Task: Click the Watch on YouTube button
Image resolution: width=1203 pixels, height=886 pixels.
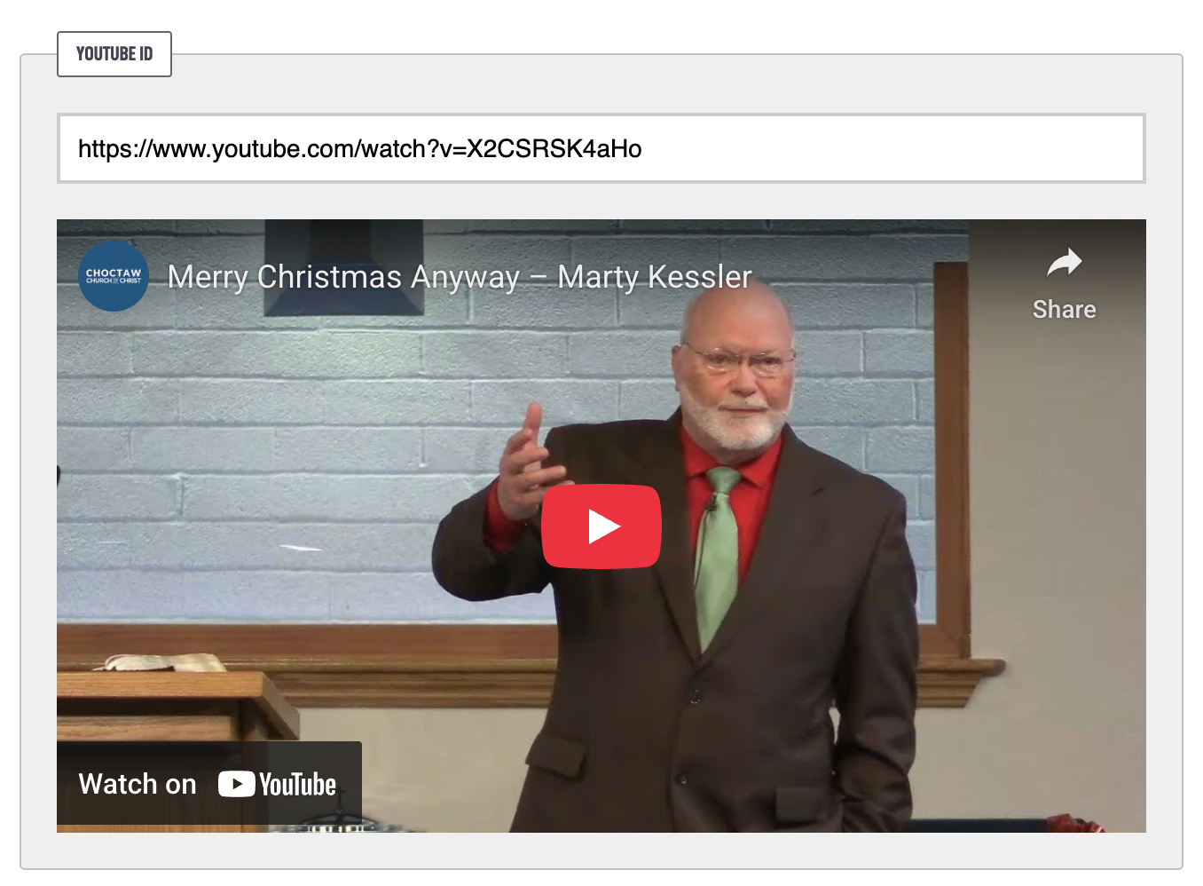Action: [209, 785]
